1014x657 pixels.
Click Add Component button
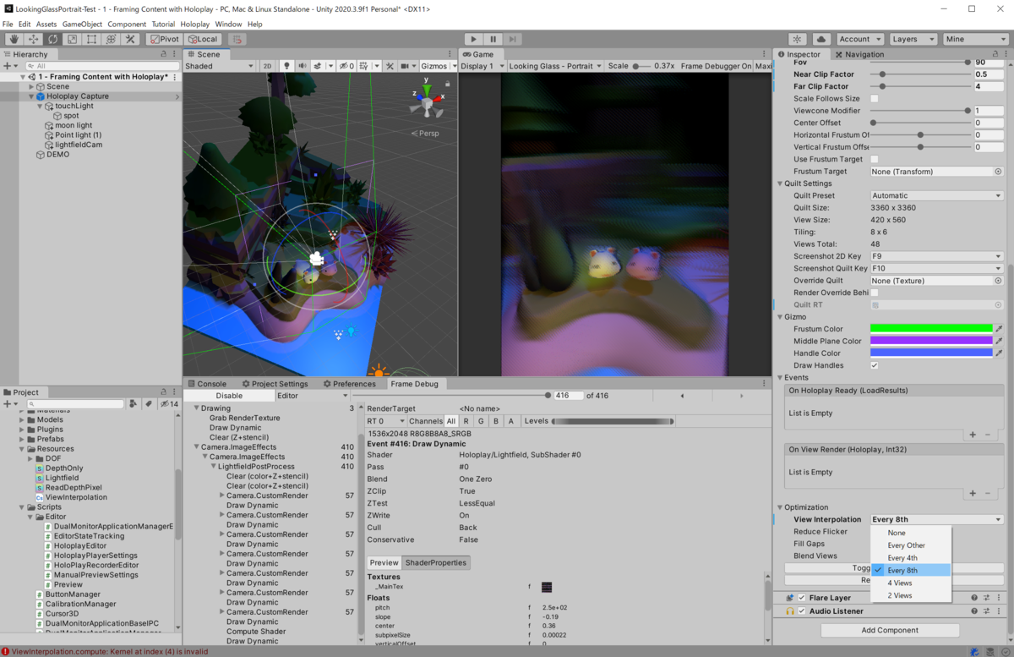tap(890, 630)
